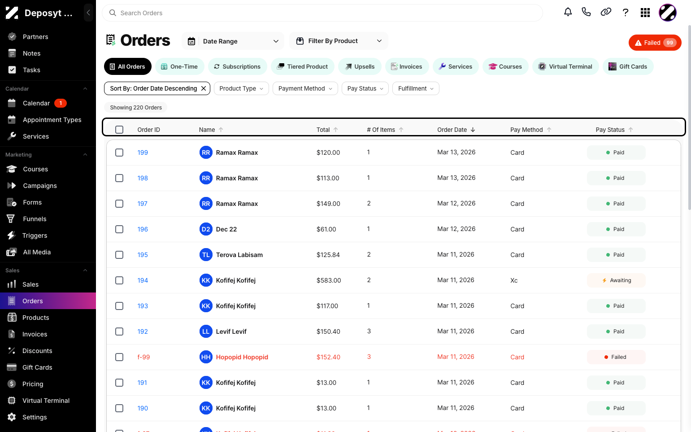The width and height of the screenshot is (691, 432).
Task: Open the Products page in sidebar
Action: 48,318
